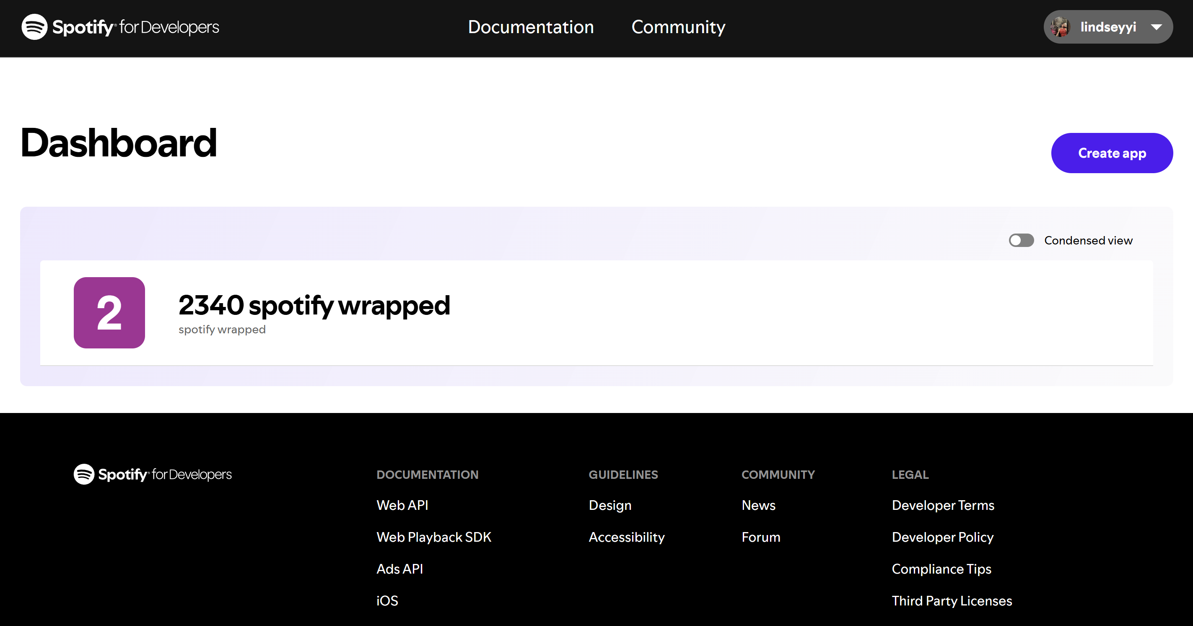The height and width of the screenshot is (626, 1193).
Task: Open the News community link
Action: click(758, 505)
